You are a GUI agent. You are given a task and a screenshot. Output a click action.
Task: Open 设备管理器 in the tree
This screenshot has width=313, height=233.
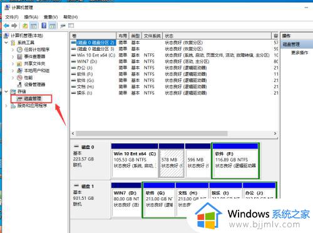point(31,85)
